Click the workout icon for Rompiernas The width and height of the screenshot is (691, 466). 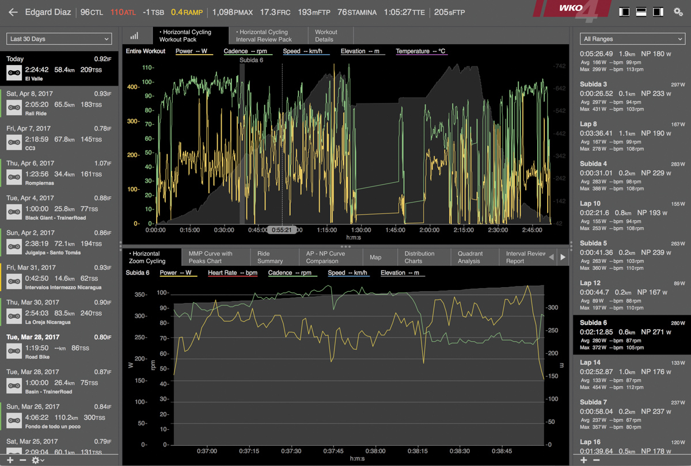[14, 177]
